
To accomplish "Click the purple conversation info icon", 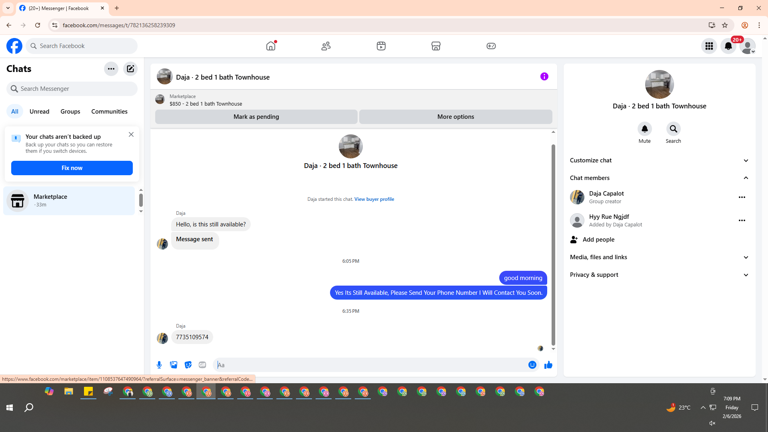I will pyautogui.click(x=544, y=76).
